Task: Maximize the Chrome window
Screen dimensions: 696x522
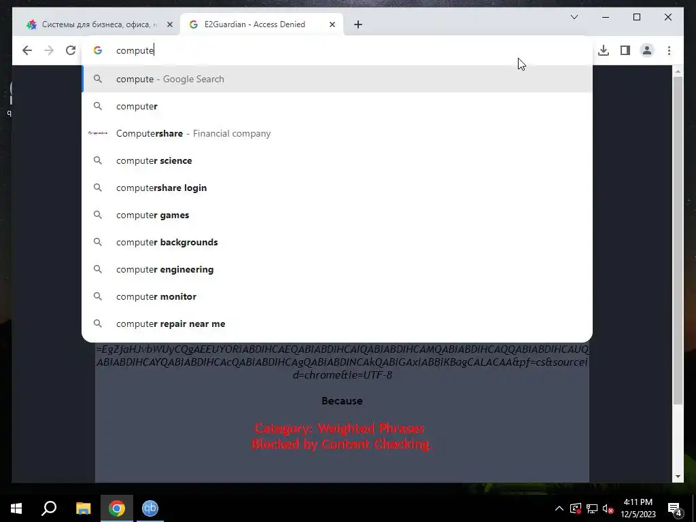Action: [636, 17]
